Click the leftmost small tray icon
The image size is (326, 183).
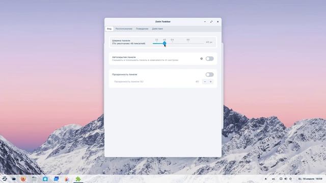(x=266, y=179)
